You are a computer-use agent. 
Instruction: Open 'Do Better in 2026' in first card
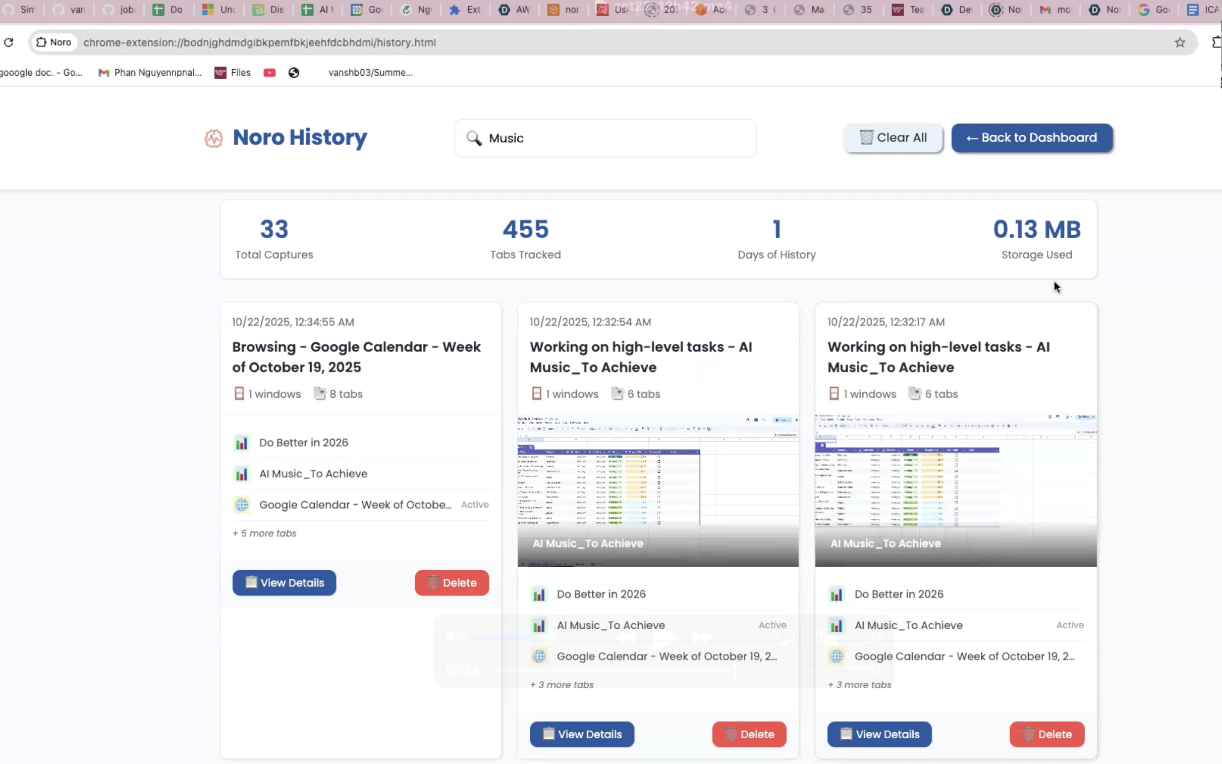coord(303,443)
